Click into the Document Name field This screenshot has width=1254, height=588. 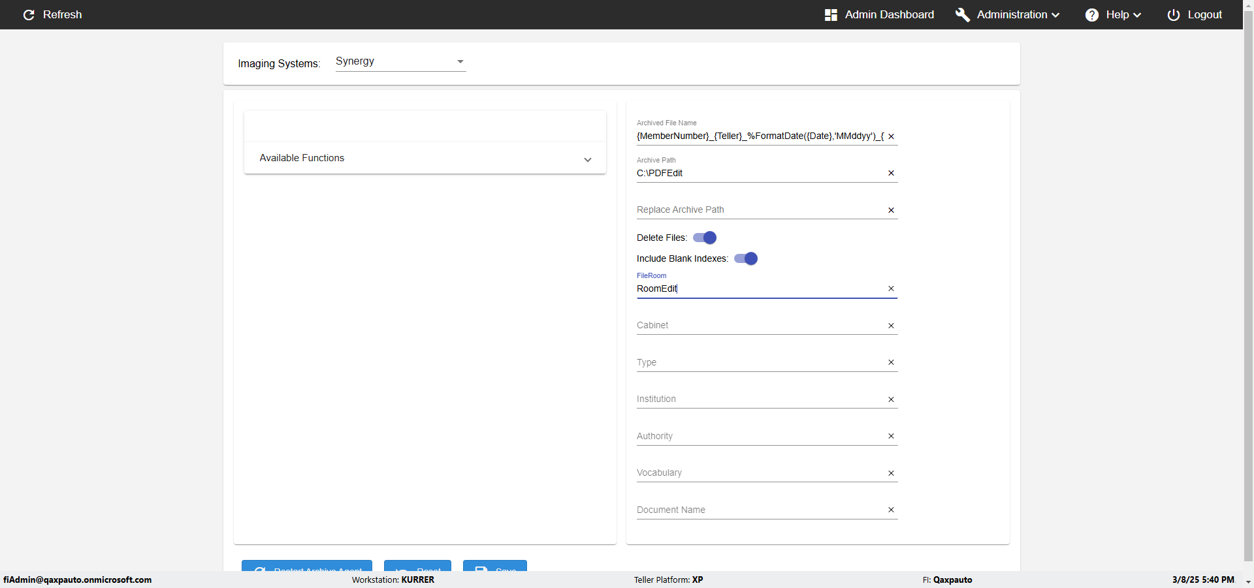pyautogui.click(x=758, y=510)
